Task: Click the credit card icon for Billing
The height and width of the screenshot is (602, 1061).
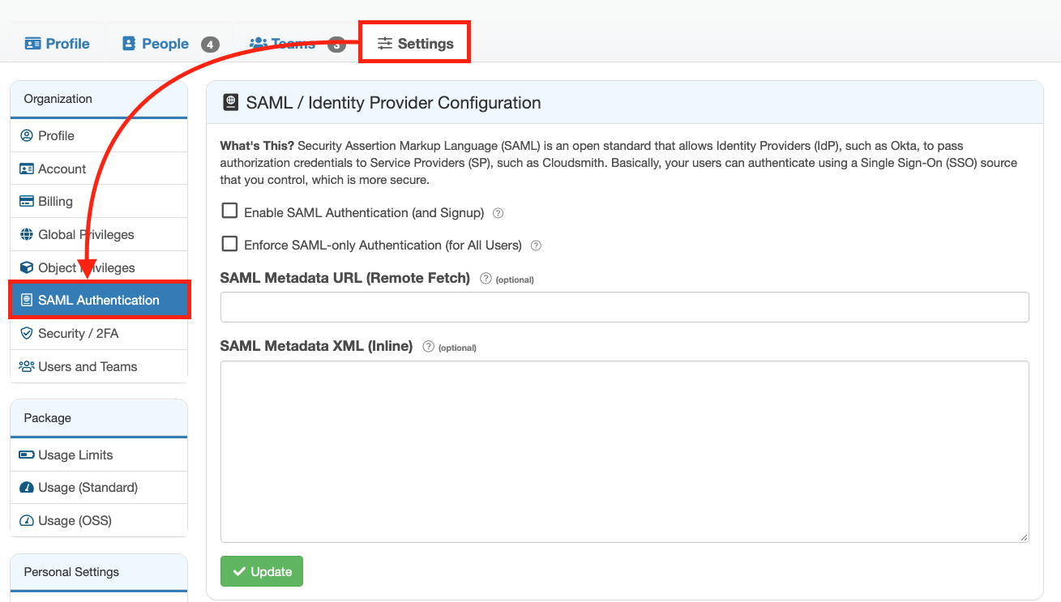Action: [x=26, y=201]
